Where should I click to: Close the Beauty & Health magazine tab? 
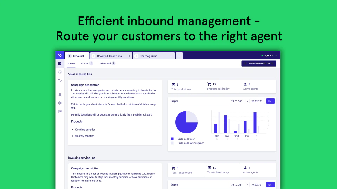(128, 56)
